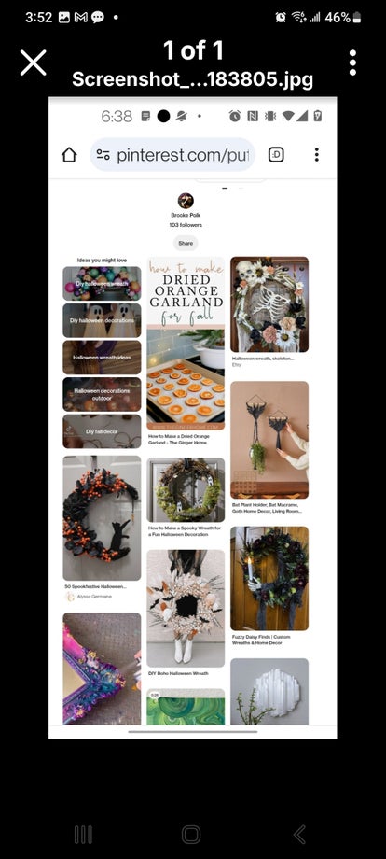The width and height of the screenshot is (386, 859).
Task: Tap the browser home icon beside address bar
Action: [69, 155]
